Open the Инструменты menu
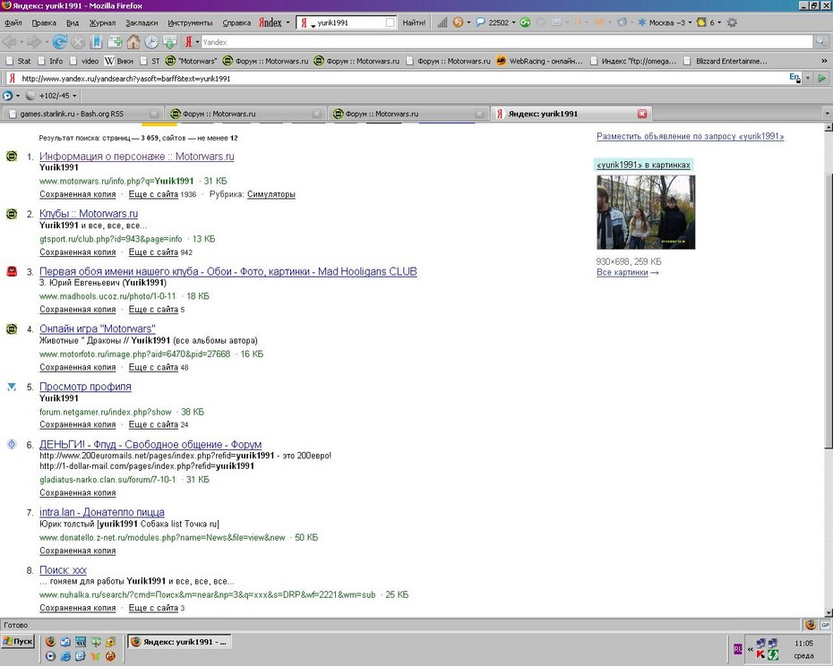The image size is (833, 666). (x=190, y=22)
